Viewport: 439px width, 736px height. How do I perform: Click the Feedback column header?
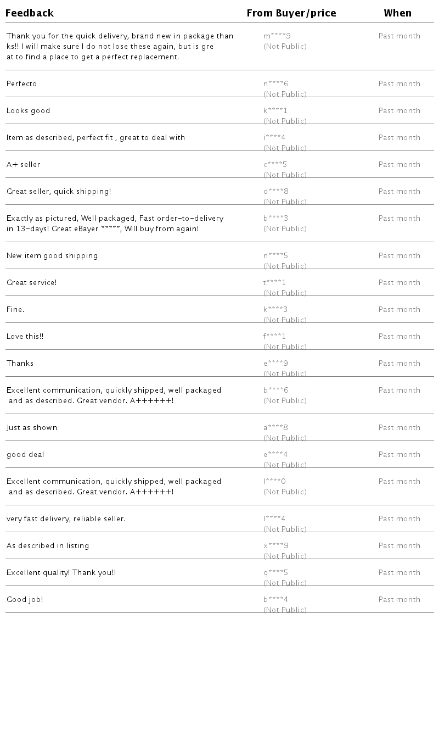click(x=30, y=13)
